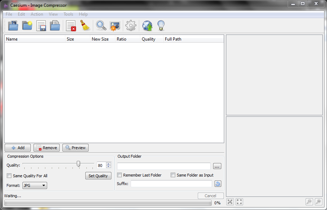Maximize the Caesium window
Image resolution: width=327 pixels, height=210 pixels.
point(303,4)
